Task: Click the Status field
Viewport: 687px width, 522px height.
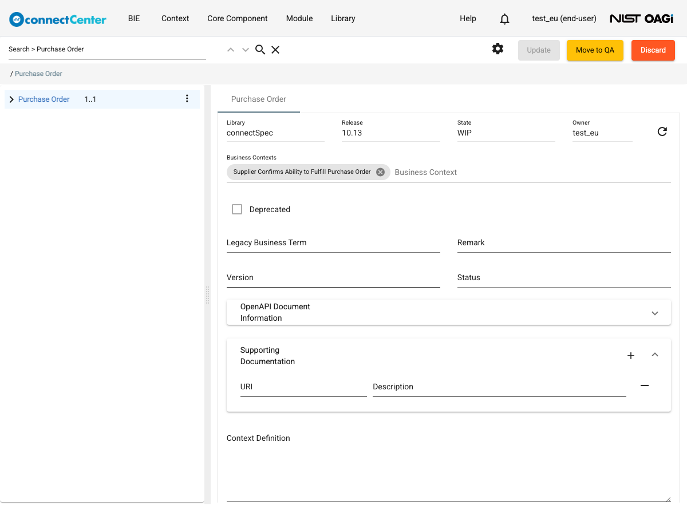Action: click(564, 278)
